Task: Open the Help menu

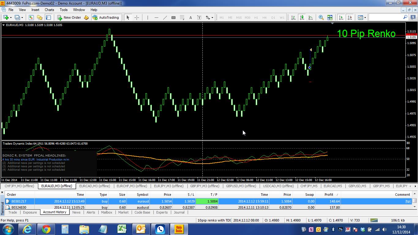Action: coord(94,10)
